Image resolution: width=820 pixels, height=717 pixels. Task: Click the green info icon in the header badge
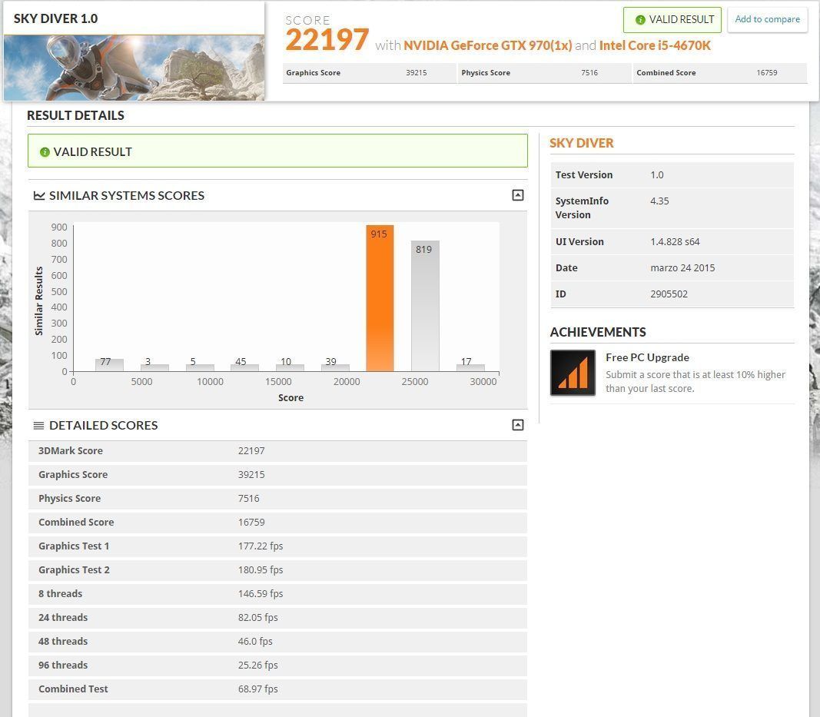point(640,20)
